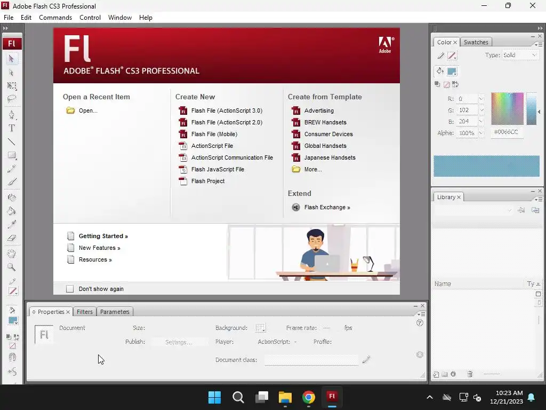Screen dimensions: 546x410
Task: Switch to the Filters tab
Action: pyautogui.click(x=85, y=312)
